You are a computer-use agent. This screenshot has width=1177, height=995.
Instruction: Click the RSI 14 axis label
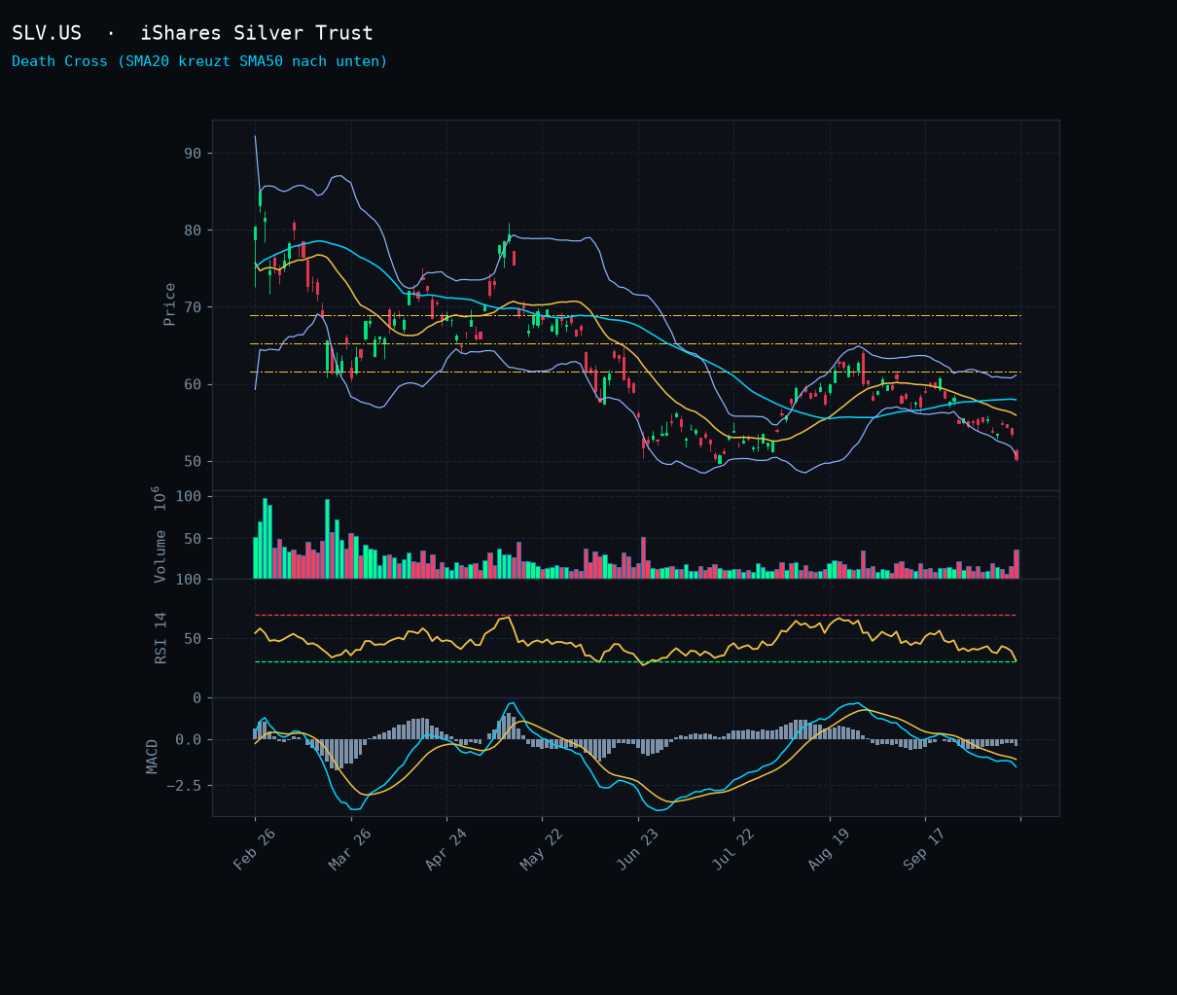(161, 638)
